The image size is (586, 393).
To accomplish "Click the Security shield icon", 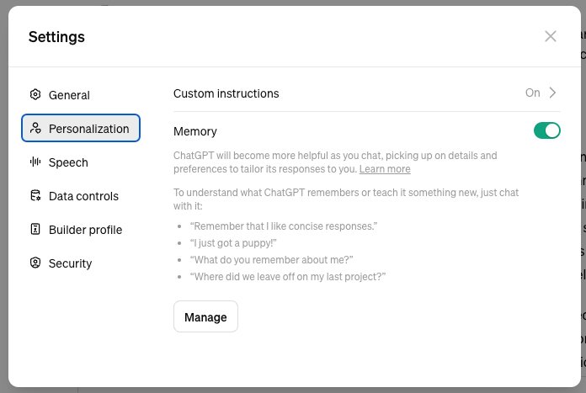I will tap(35, 263).
